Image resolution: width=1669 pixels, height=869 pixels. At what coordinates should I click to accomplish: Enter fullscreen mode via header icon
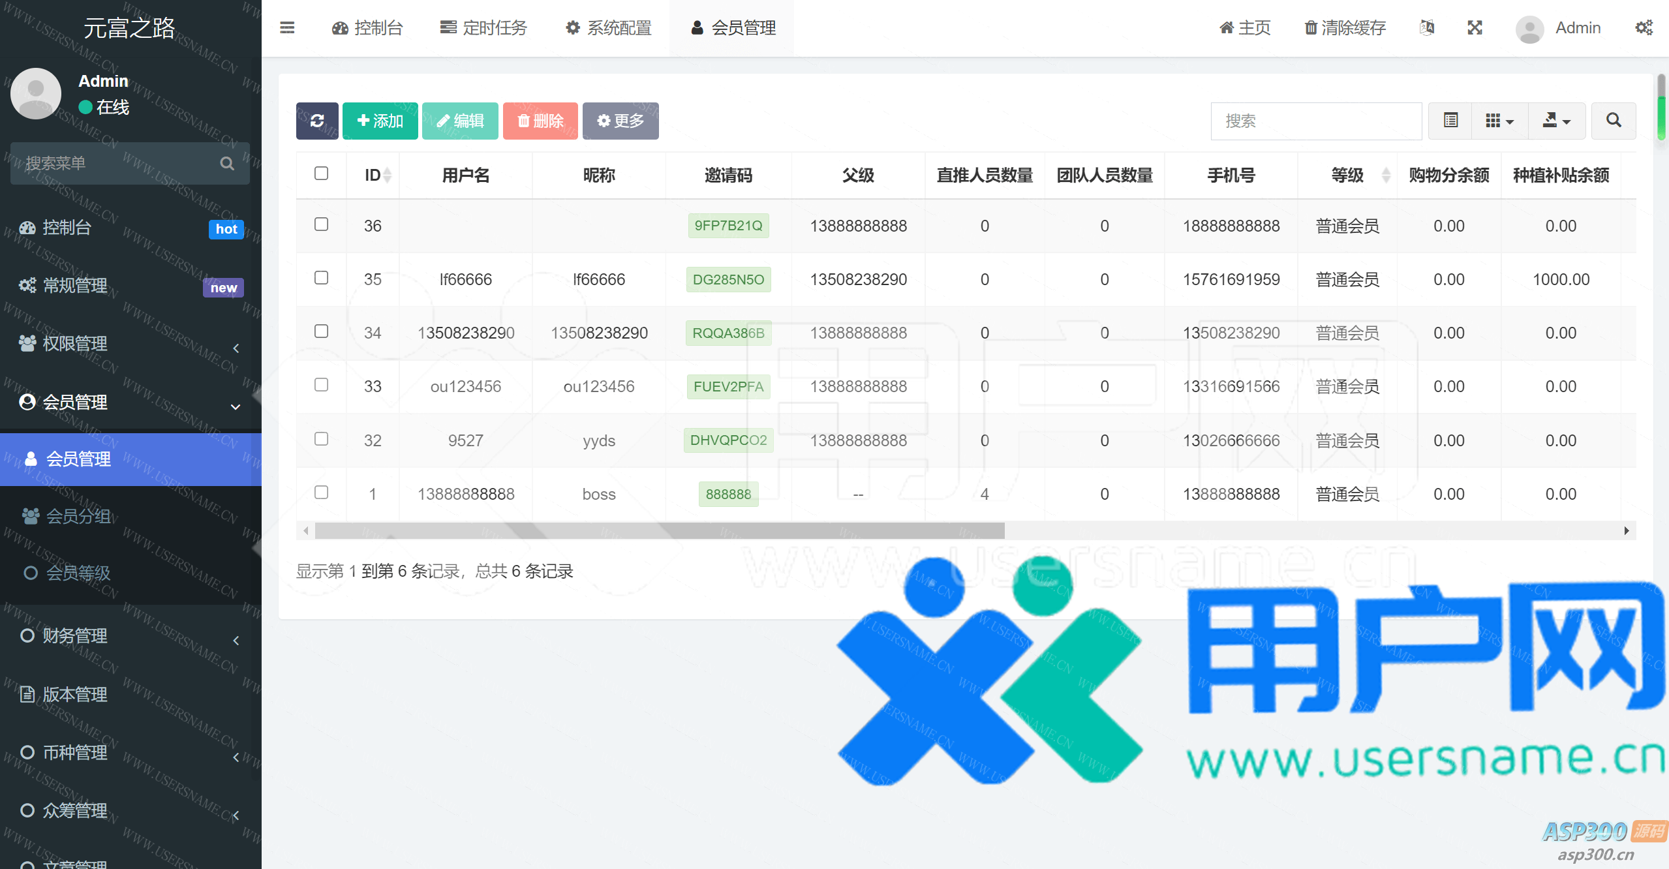pos(1475,27)
